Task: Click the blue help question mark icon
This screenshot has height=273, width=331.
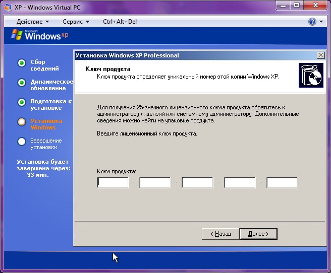Action: [x=312, y=22]
